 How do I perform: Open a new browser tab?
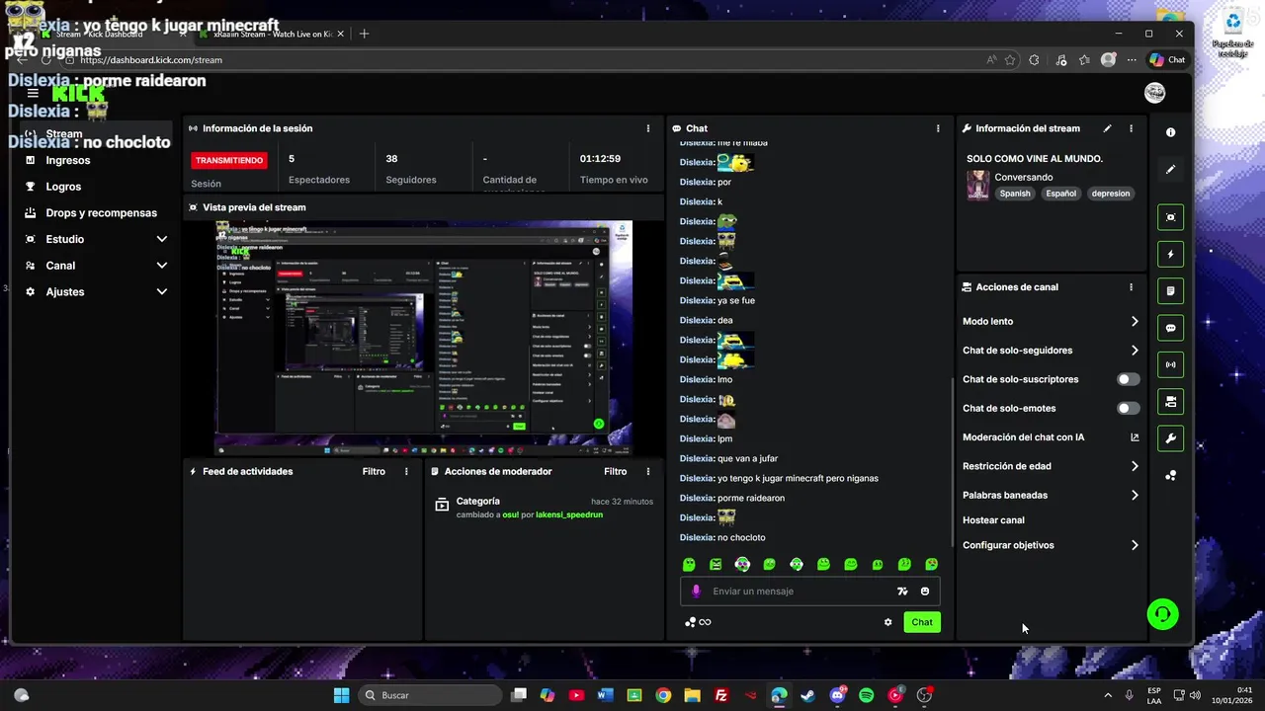pyautogui.click(x=364, y=34)
